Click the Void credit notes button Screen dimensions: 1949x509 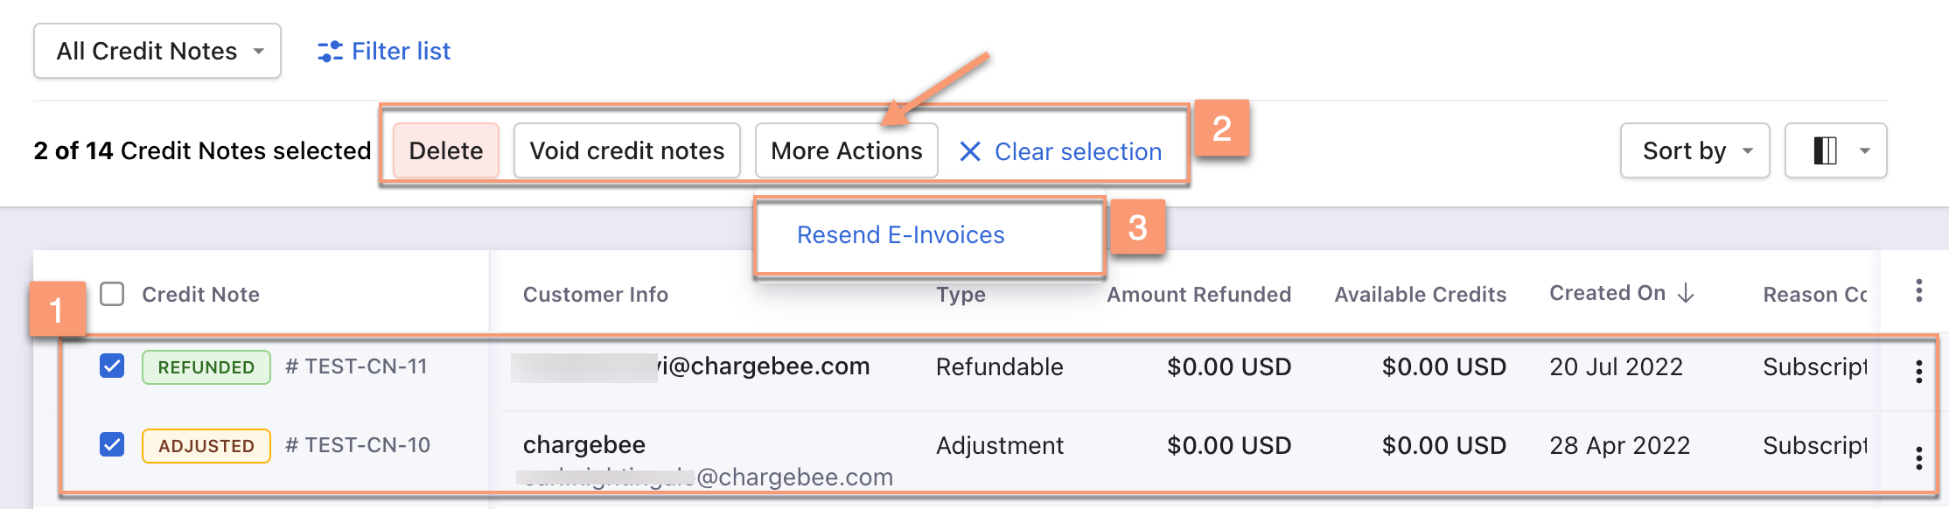tap(626, 150)
